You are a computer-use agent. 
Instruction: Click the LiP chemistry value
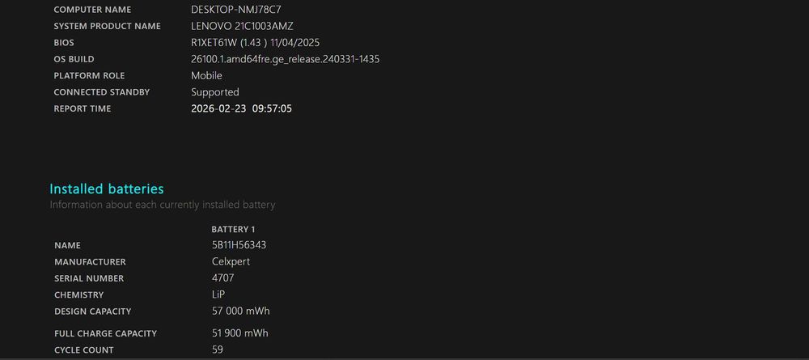click(218, 294)
